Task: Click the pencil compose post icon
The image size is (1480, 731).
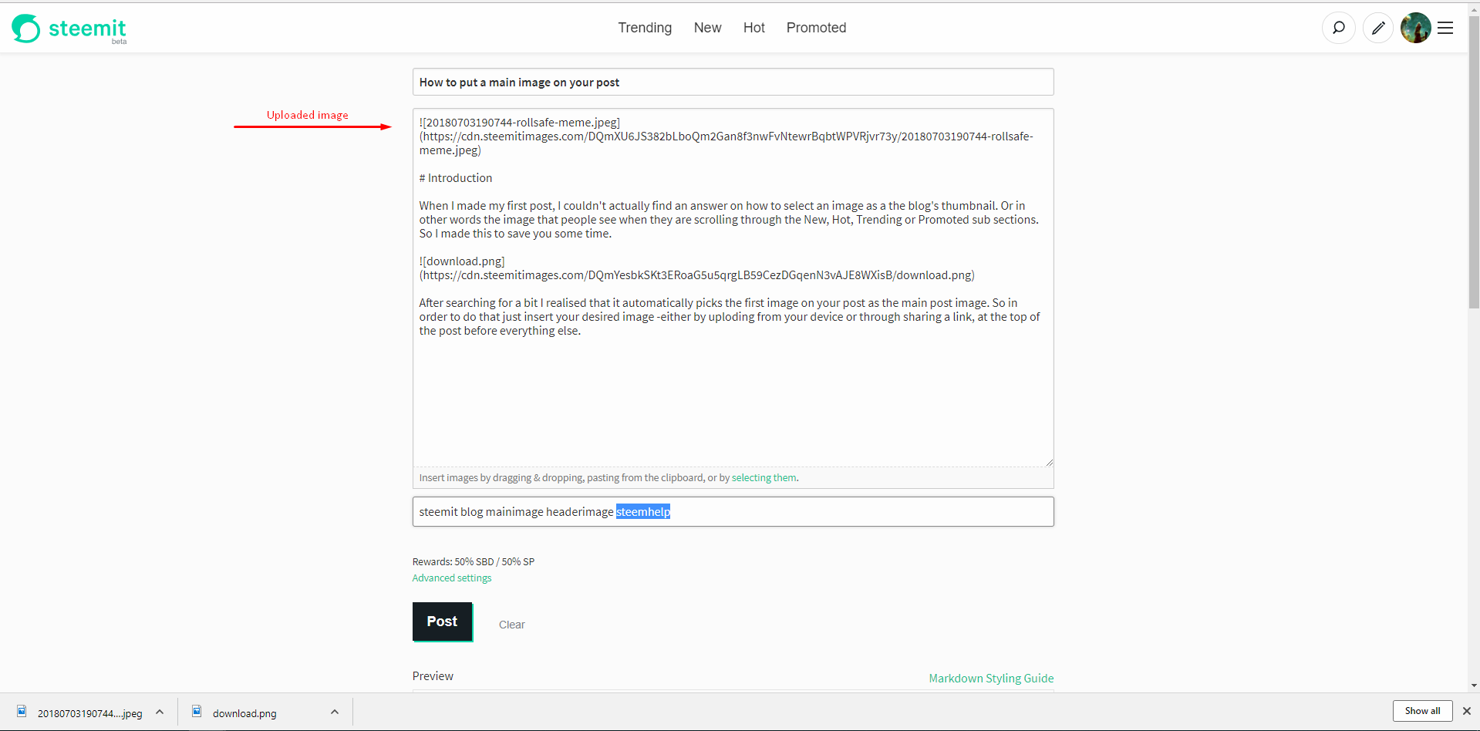Action: [x=1378, y=28]
